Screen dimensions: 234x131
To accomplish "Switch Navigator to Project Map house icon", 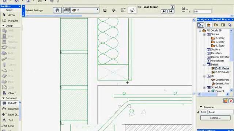I will [209, 25].
